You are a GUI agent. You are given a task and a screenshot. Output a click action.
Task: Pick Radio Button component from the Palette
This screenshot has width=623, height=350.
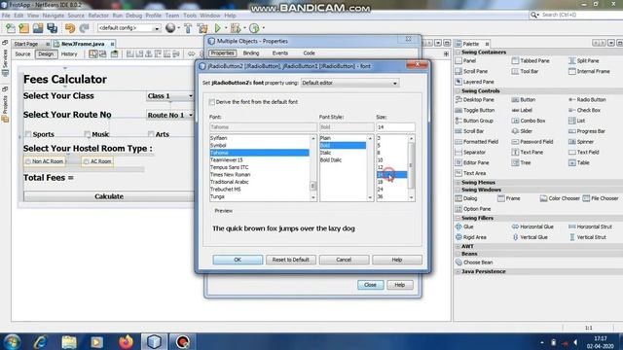pos(587,99)
